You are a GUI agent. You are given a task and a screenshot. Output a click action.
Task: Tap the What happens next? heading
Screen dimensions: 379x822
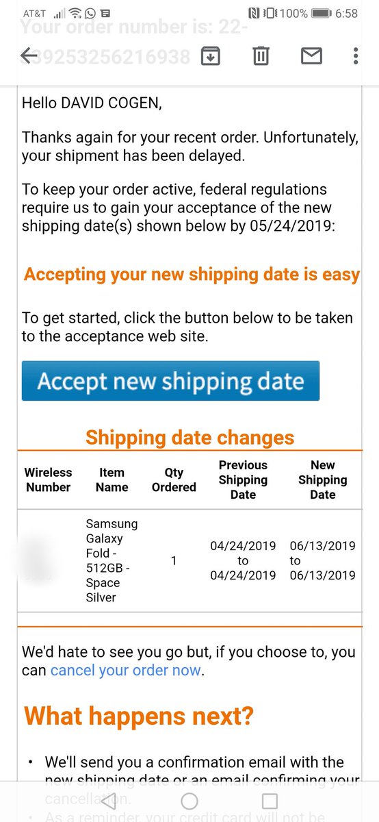(139, 717)
